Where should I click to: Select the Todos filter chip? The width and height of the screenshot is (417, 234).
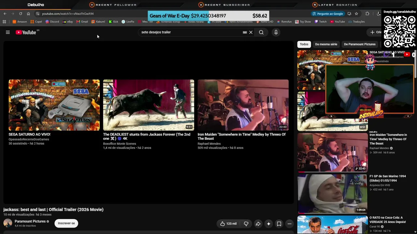tap(304, 44)
